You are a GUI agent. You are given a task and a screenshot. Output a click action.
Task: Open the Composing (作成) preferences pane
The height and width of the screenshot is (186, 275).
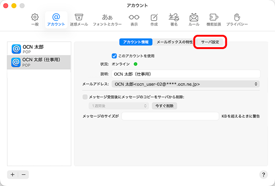pos(154,18)
